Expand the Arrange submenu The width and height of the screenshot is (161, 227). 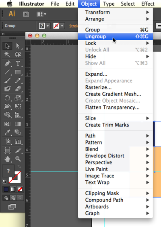click(116, 19)
